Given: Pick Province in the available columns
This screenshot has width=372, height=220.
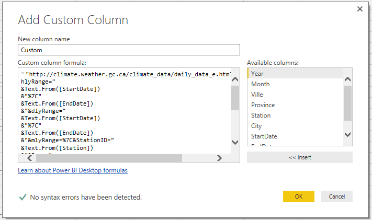Looking at the screenshot, I should [x=263, y=105].
